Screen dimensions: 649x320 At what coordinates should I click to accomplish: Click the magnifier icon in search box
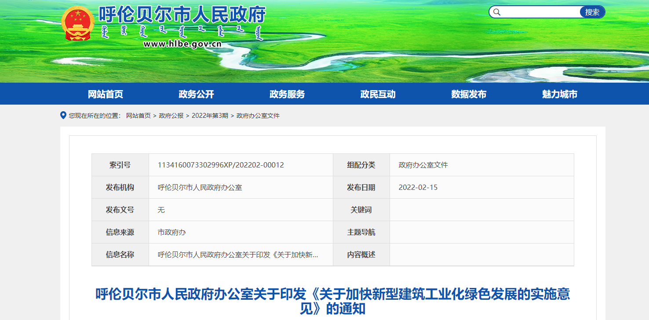497,12
